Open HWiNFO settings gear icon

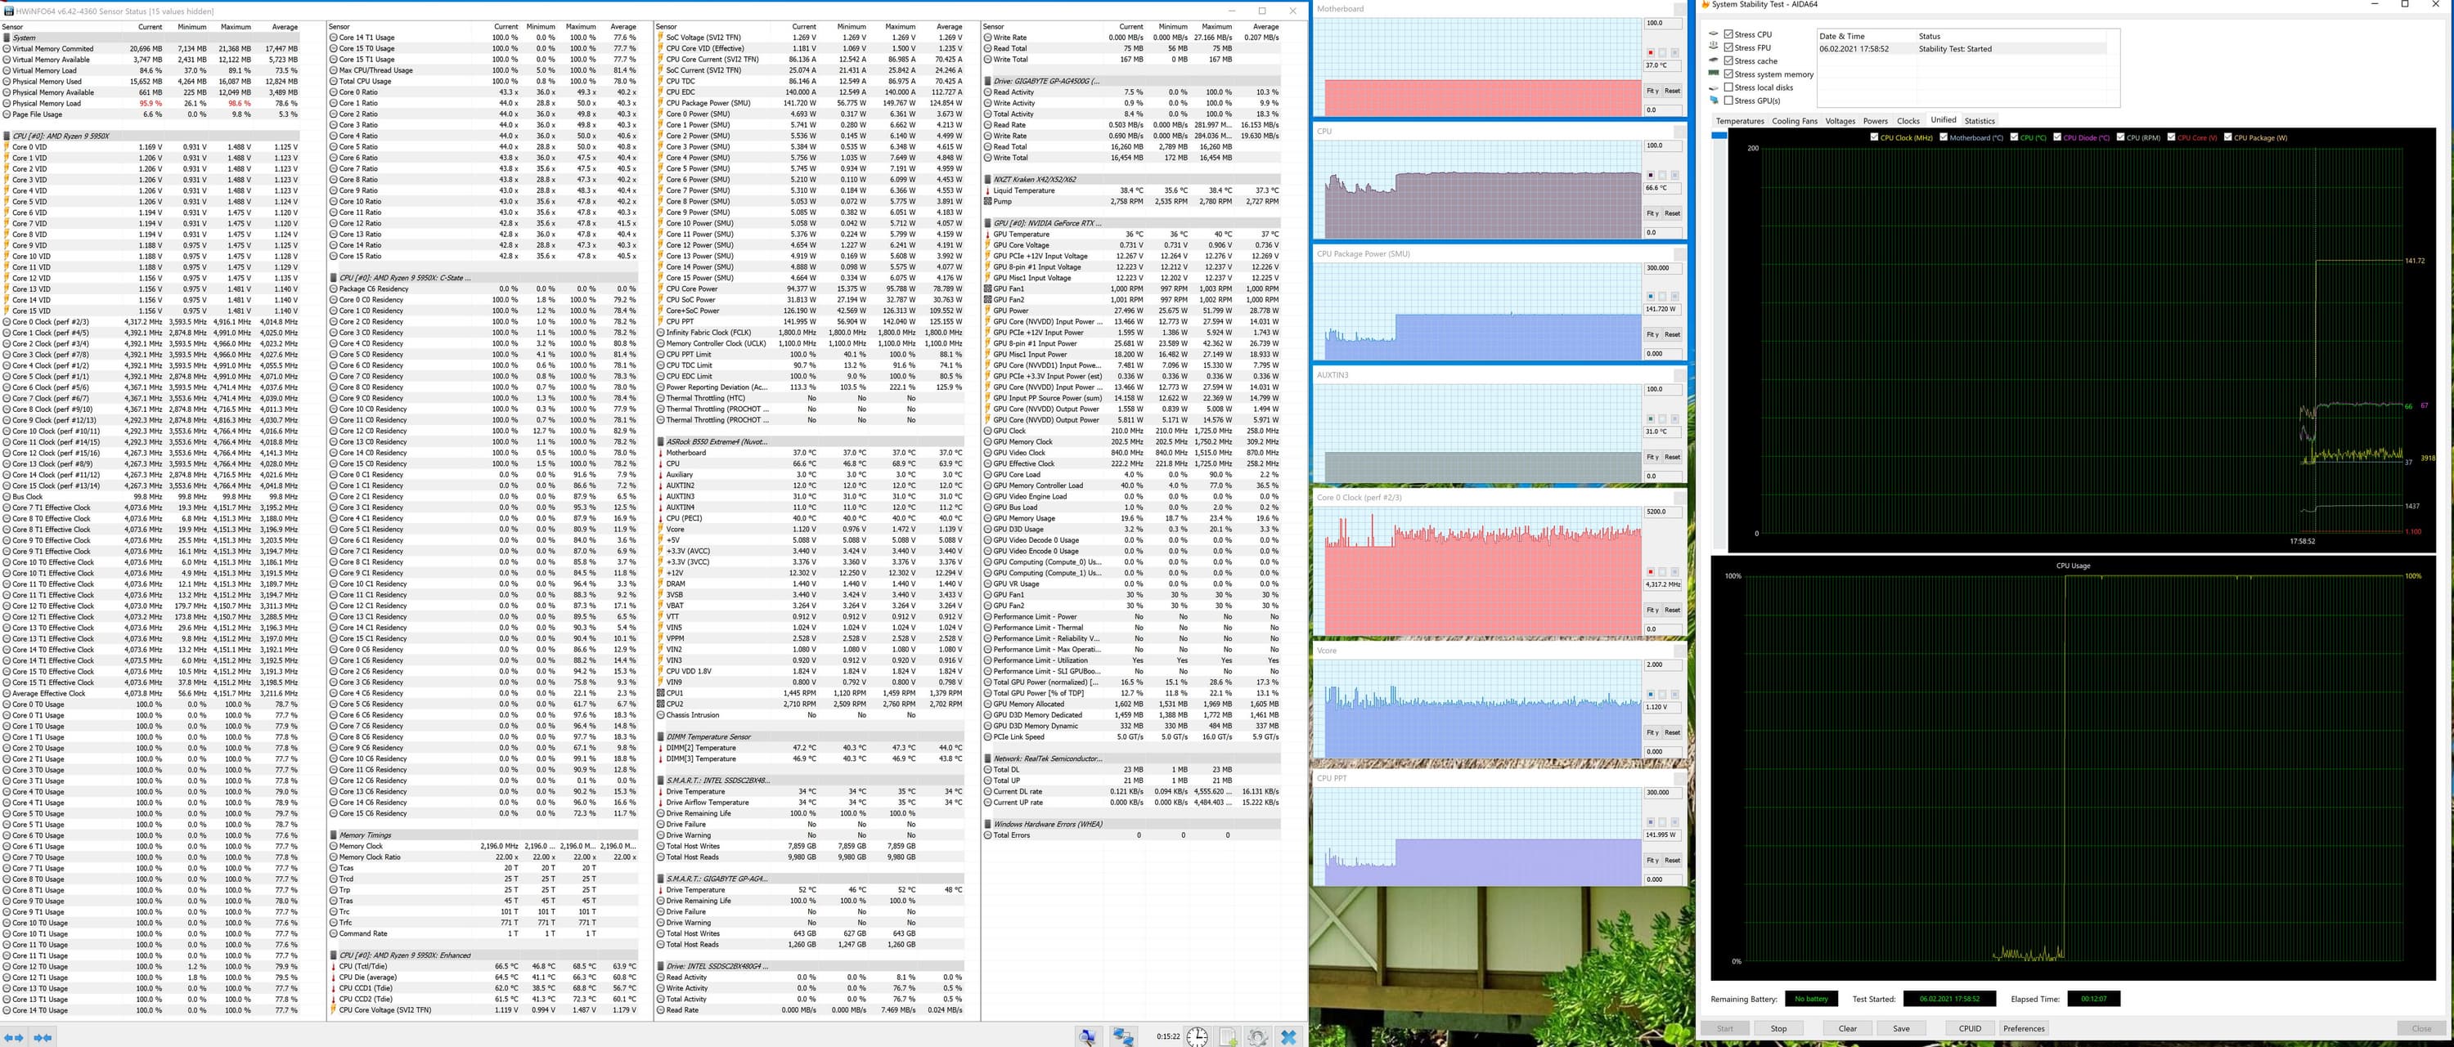point(1257,1036)
